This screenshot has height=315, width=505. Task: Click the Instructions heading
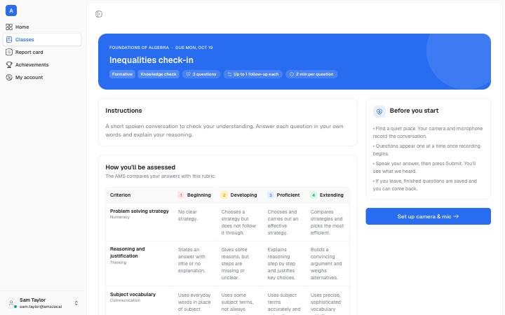(x=123, y=111)
